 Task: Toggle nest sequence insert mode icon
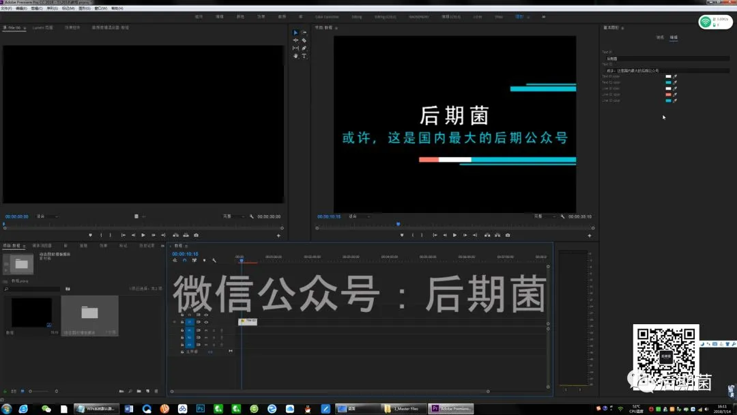pyautogui.click(x=175, y=260)
